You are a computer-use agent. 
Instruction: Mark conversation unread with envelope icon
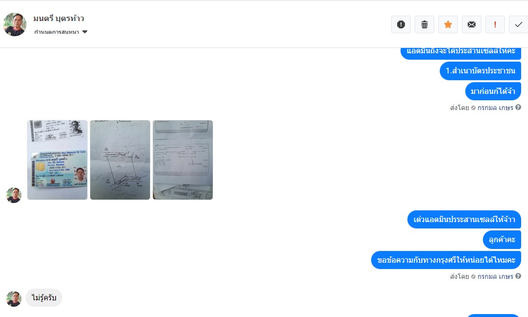pyautogui.click(x=472, y=24)
